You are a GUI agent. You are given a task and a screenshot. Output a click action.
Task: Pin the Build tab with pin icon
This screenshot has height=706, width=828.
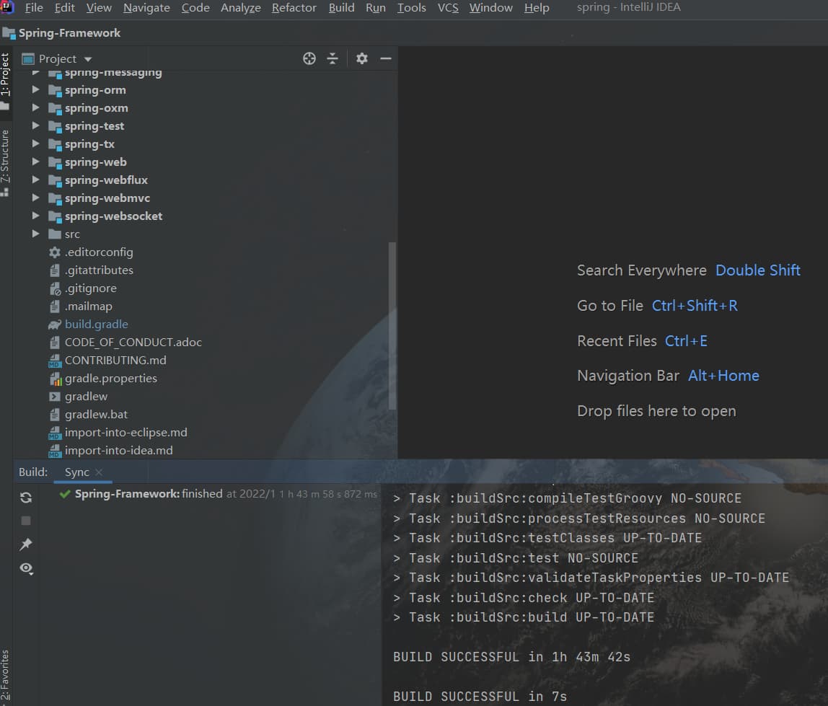click(26, 544)
